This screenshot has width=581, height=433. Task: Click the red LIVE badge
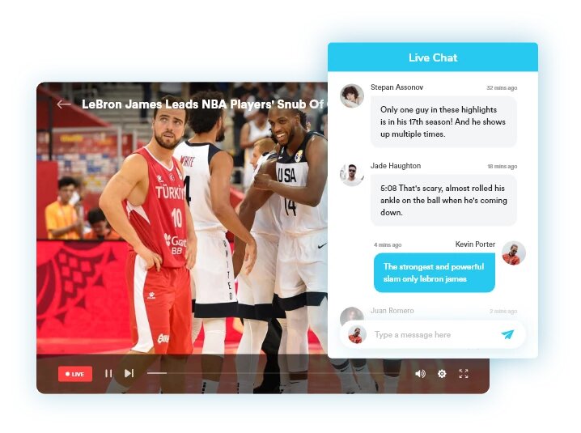click(75, 374)
